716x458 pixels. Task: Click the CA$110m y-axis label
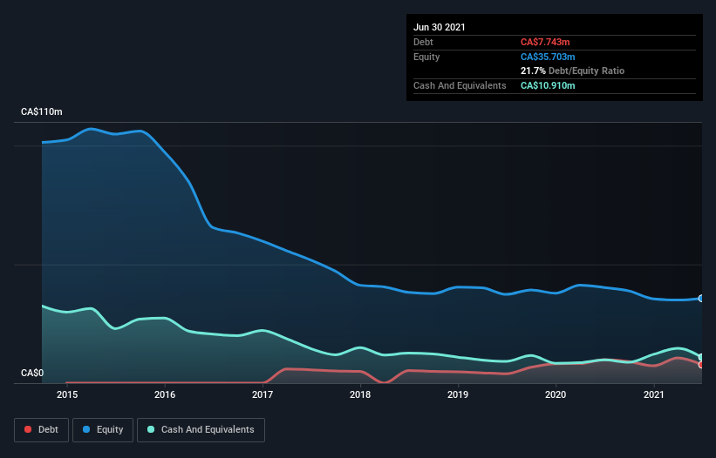(x=42, y=111)
